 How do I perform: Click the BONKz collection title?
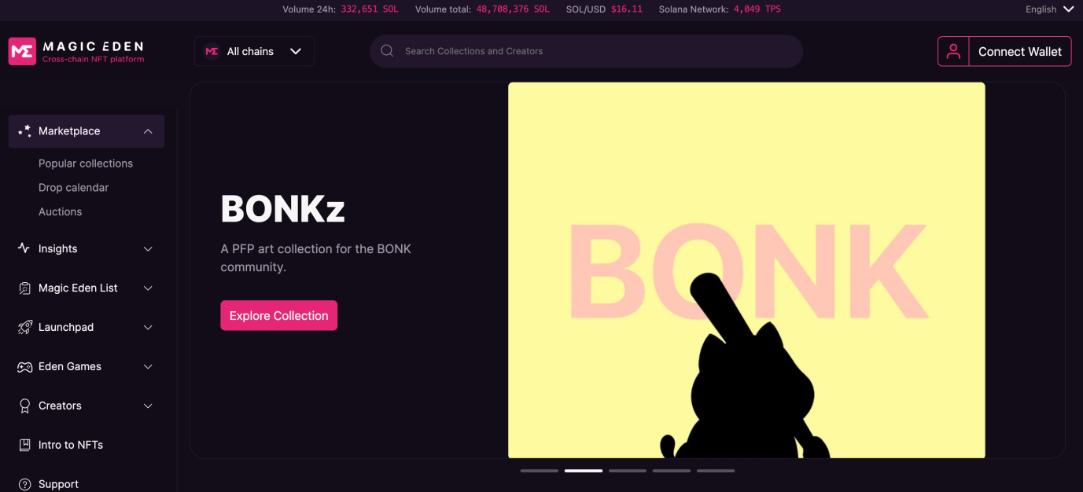click(x=283, y=209)
